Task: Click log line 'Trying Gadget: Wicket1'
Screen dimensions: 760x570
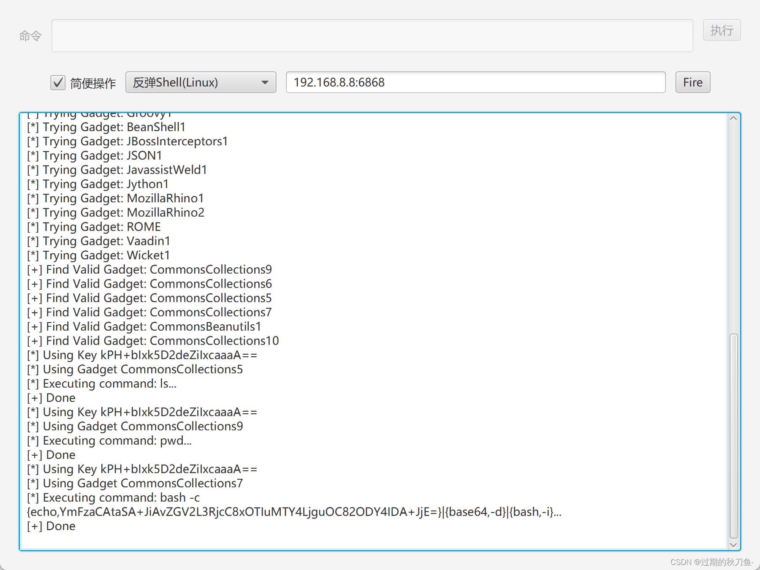Action: (x=98, y=255)
